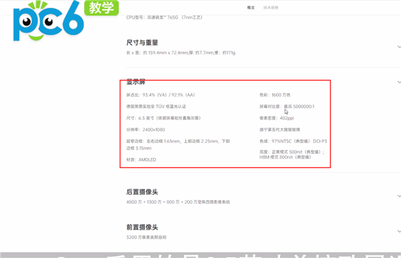Select the 长 x 宽 159.4mm dimensions line
The height and width of the screenshot is (258, 401).
pyautogui.click(x=181, y=53)
